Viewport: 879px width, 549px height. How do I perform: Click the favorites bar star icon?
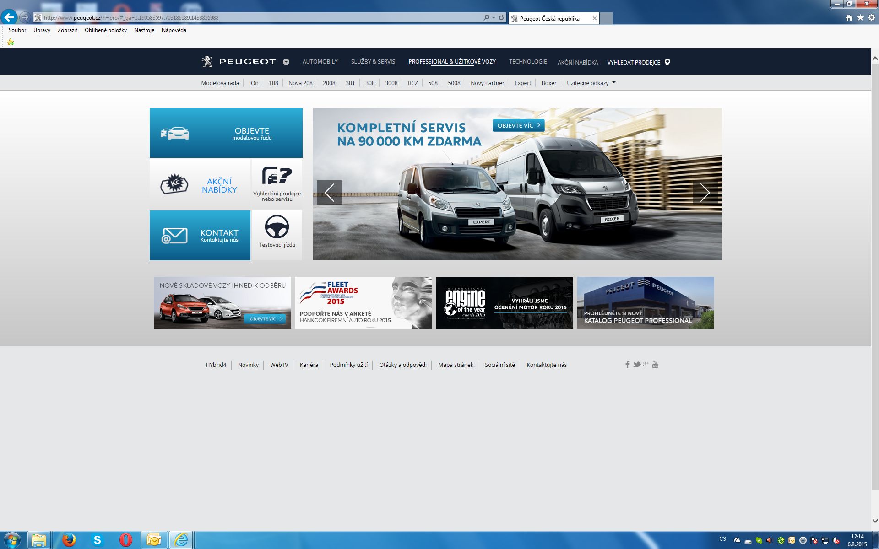coord(11,42)
